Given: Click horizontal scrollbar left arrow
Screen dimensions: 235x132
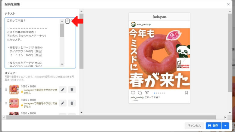Looking at the screenshot, I should (4, 117).
